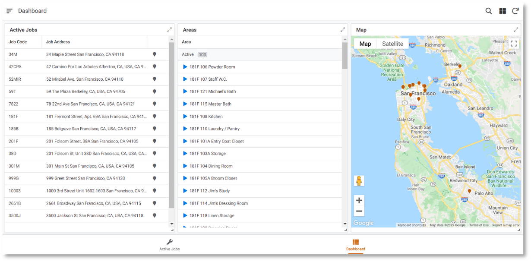Click location pin for job 34M
Viewport: 531px width, 262px height.
point(154,54)
